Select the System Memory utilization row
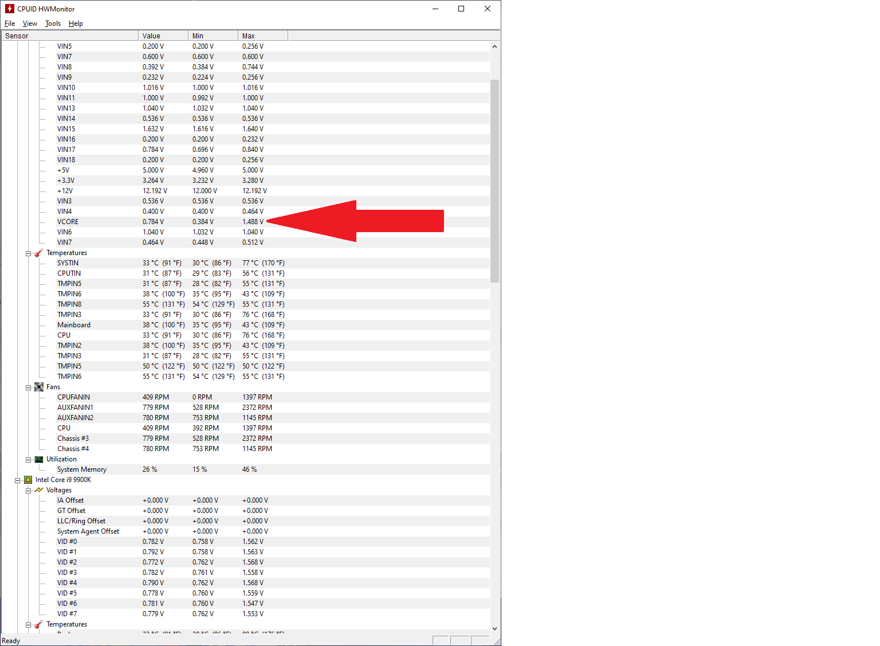 pos(245,469)
